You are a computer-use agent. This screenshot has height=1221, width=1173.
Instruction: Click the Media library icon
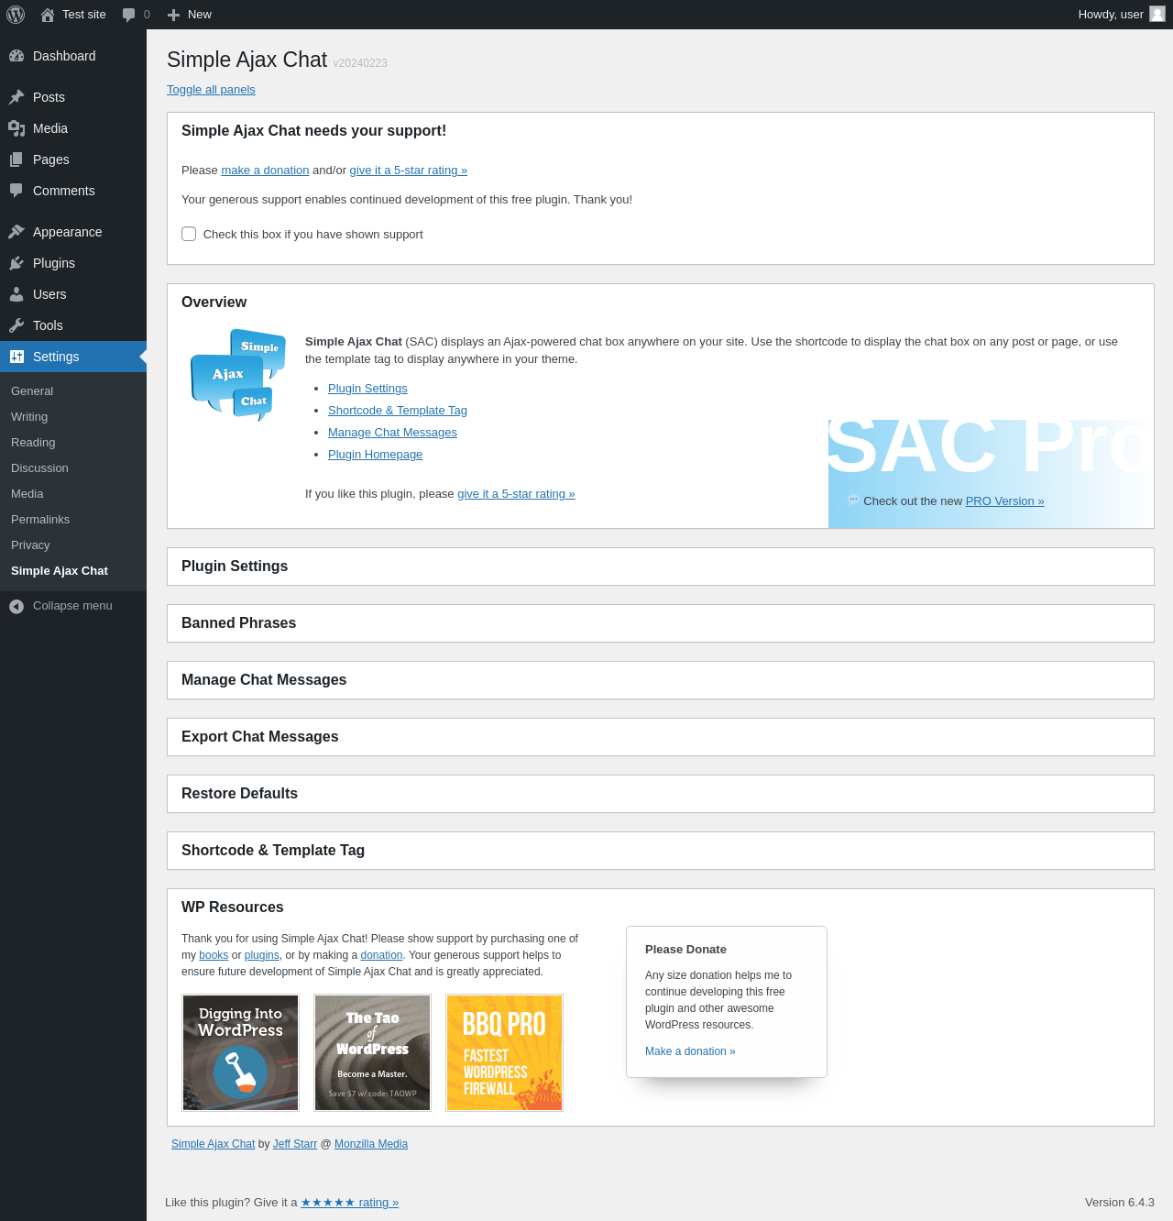click(x=16, y=128)
